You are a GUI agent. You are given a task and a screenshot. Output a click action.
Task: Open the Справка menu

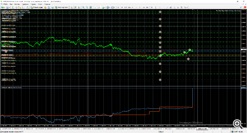(47, 4)
